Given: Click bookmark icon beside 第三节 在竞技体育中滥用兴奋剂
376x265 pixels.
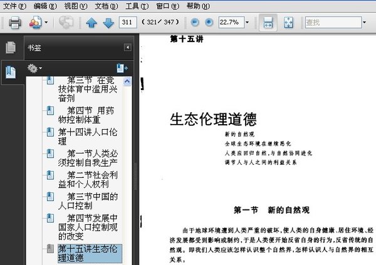Looking at the screenshot, I should (50, 80).
